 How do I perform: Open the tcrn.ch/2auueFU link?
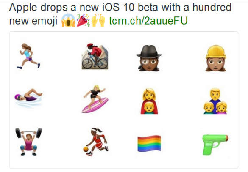coord(148,21)
